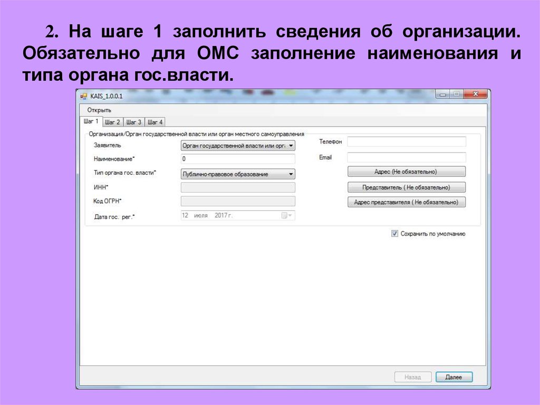Image resolution: width=540 pixels, height=405 pixels.
Task: Click the KAIS app icon in the title bar
Action: coord(83,96)
